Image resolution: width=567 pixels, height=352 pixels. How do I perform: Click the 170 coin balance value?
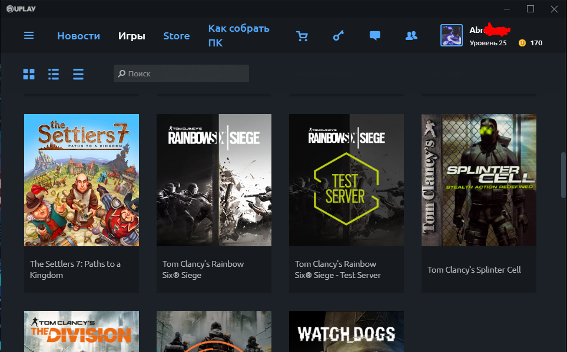click(536, 43)
